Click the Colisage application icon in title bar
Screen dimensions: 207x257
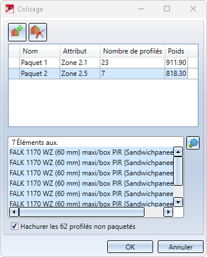coord(10,9)
